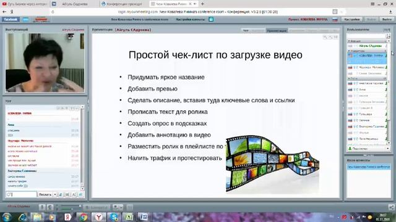Toggle microphone button in bottom control bar
Viewport: 396px width, 222px height.
[x=42, y=207]
